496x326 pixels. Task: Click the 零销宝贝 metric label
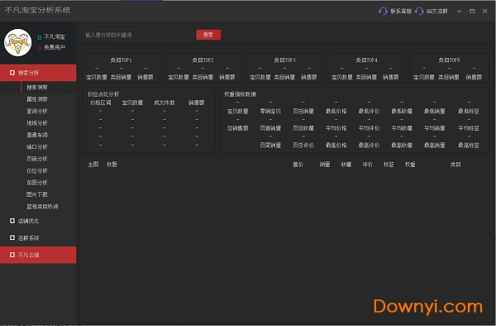270,111
